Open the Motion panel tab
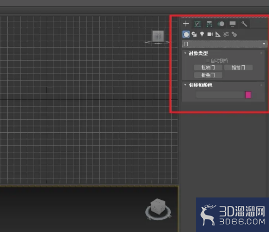The image size is (269, 232). pyautogui.click(x=221, y=24)
